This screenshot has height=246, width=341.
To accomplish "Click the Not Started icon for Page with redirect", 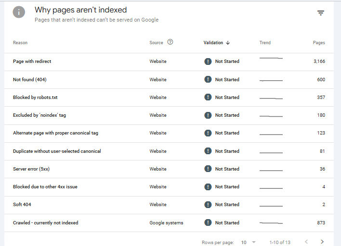I will (x=208, y=61).
